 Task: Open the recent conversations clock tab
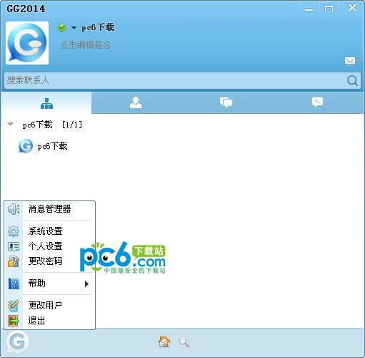317,102
